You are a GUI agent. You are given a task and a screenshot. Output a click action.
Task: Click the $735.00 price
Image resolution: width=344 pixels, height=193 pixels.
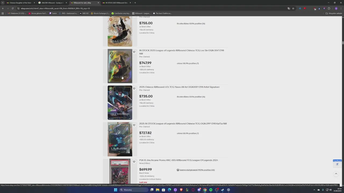146,96
